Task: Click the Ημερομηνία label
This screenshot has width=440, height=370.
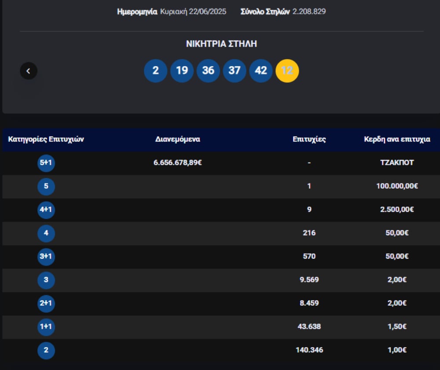Action: [x=137, y=12]
